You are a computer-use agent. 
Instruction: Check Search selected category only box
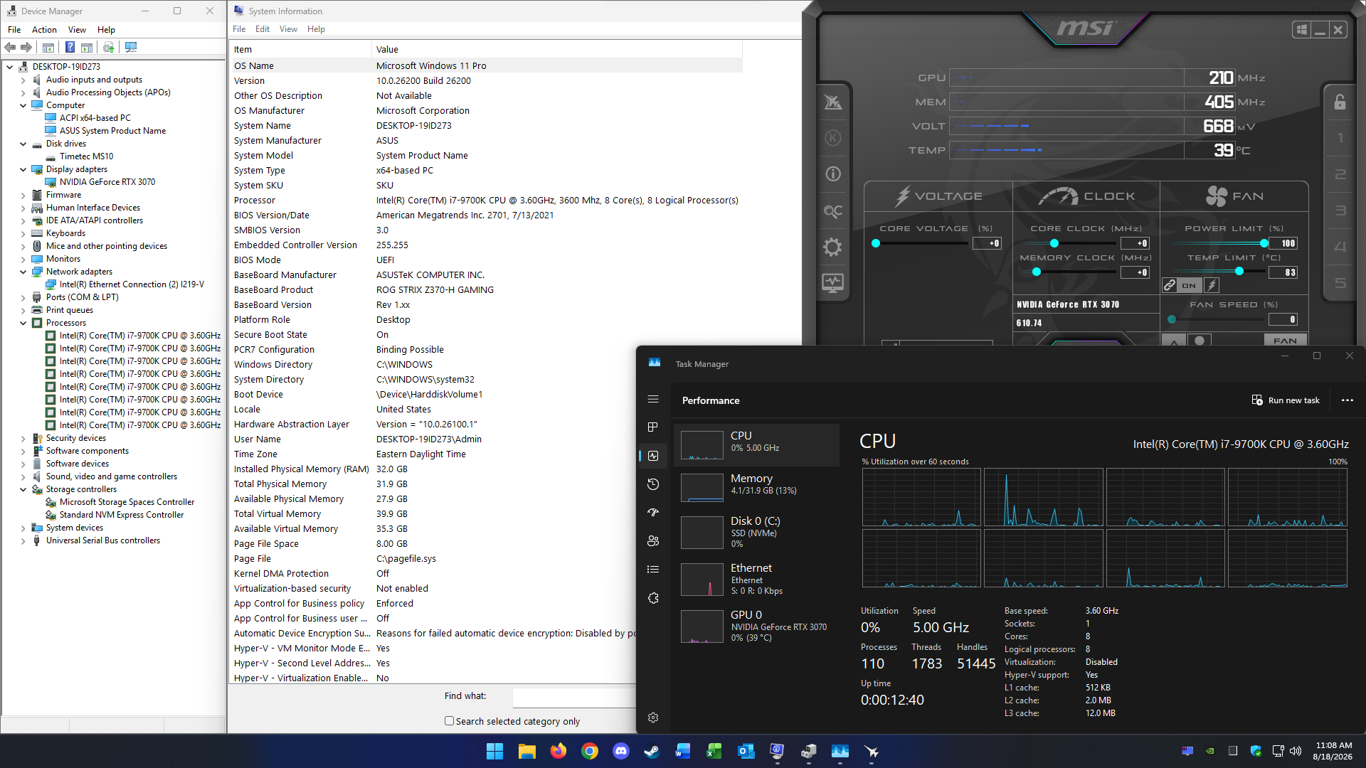(x=450, y=721)
